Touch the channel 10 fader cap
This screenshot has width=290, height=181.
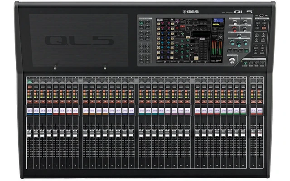pyautogui.click(x=92, y=133)
